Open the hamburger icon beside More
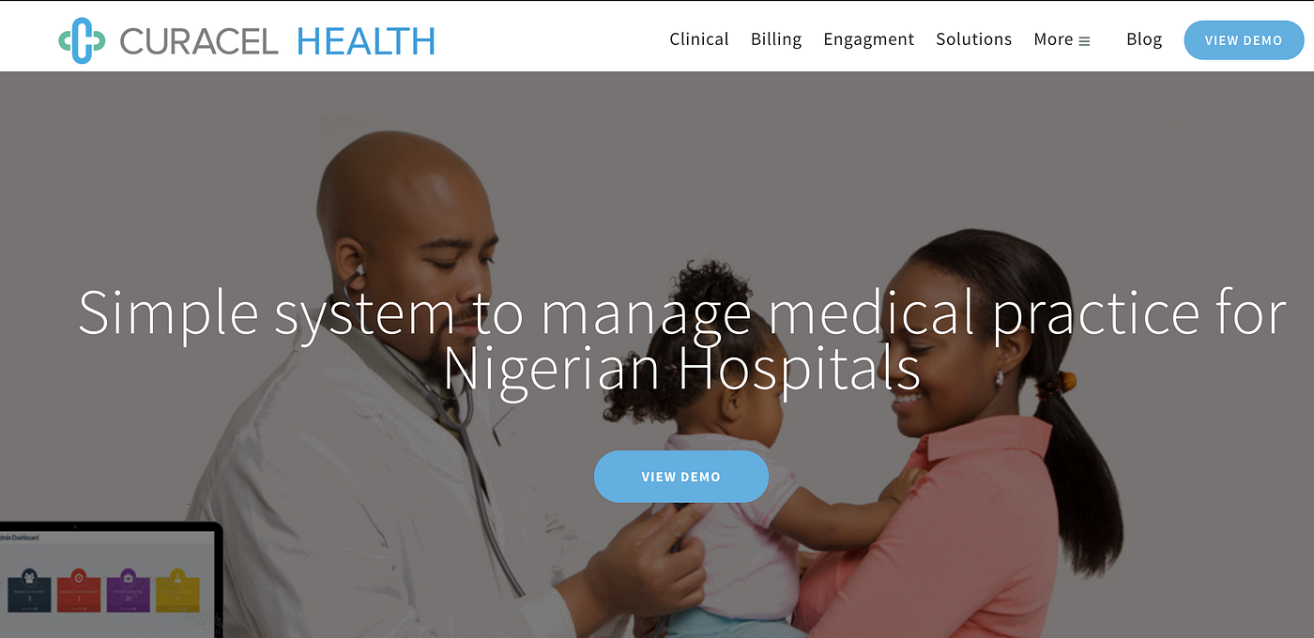Image resolution: width=1314 pixels, height=638 pixels. 1084,41
